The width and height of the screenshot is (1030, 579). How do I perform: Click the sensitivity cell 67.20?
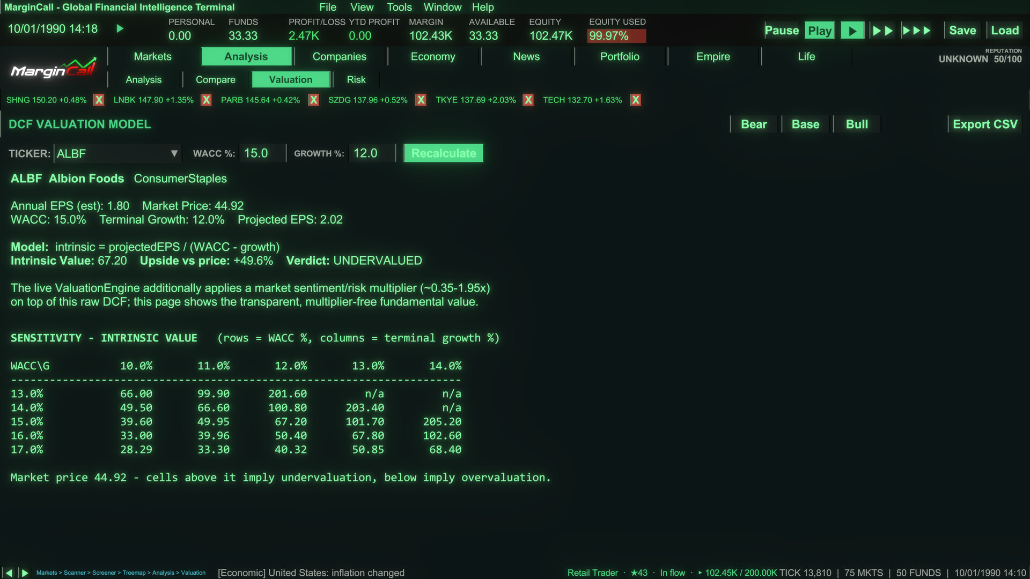(x=291, y=422)
